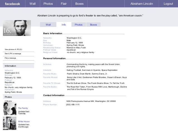Click Send JFK a message
Image resolution: width=178 pixels, height=133 pixels.
tap(13, 54)
